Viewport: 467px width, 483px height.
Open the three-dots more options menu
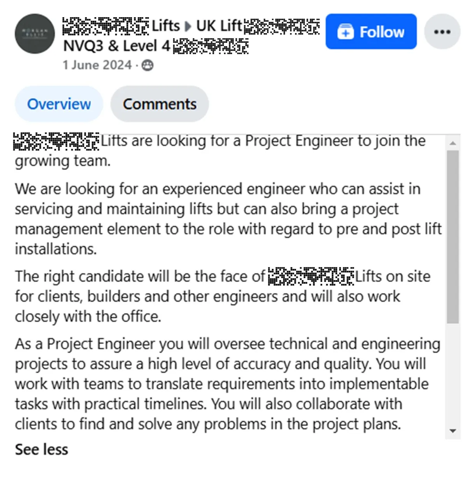[x=442, y=32]
